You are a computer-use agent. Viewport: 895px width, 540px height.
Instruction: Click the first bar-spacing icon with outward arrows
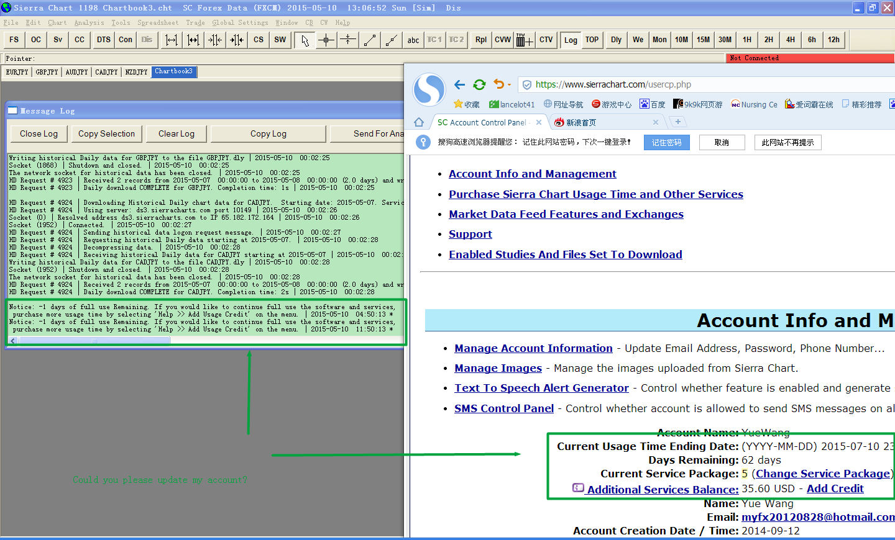[172, 40]
